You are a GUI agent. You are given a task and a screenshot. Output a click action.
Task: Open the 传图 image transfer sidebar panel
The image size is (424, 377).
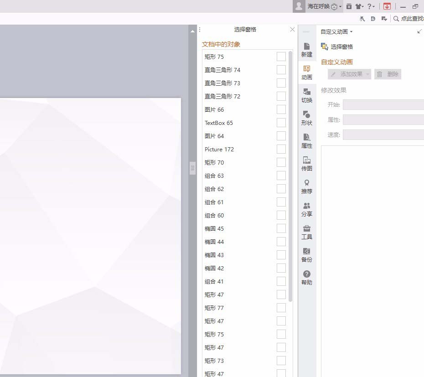pyautogui.click(x=307, y=164)
